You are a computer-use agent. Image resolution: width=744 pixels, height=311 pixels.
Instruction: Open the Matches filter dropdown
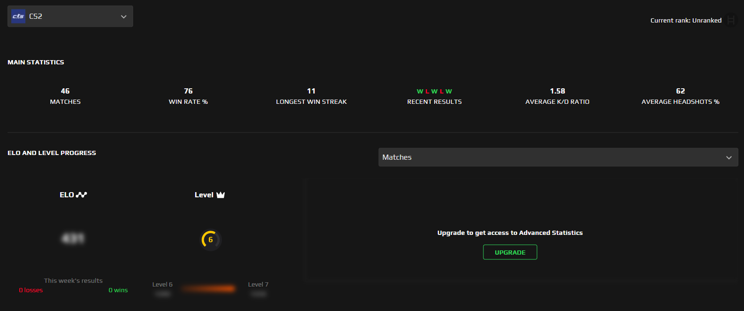click(x=558, y=157)
